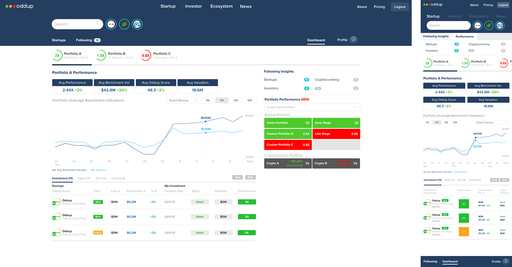Open the J profile avatar in the left view

click(x=353, y=40)
